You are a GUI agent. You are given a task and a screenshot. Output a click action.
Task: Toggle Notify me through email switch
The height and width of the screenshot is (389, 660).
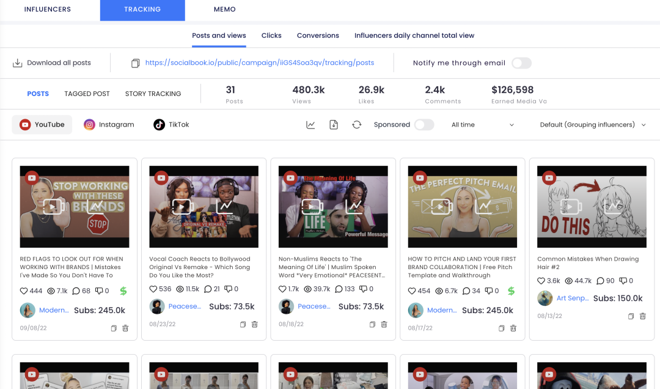coord(521,63)
